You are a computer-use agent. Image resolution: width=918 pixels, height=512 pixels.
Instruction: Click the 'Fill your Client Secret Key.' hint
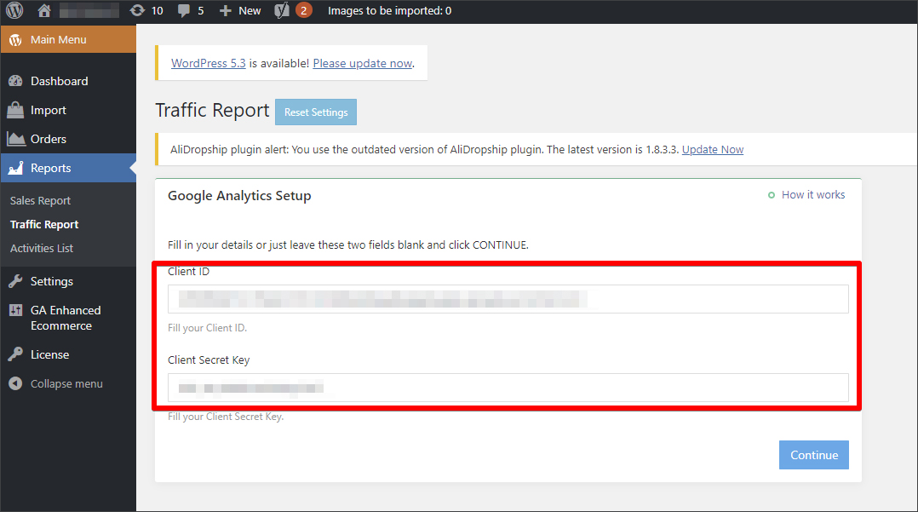point(226,417)
